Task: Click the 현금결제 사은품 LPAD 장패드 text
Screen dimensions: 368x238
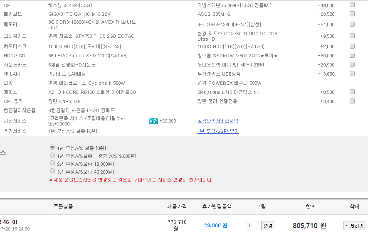Action: point(82,110)
